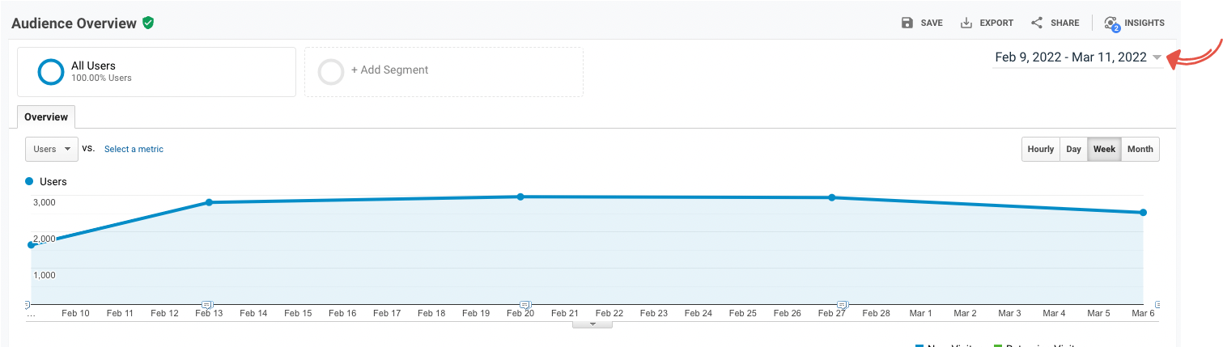
Task: Click the Add Segment grey circle
Action: (331, 72)
